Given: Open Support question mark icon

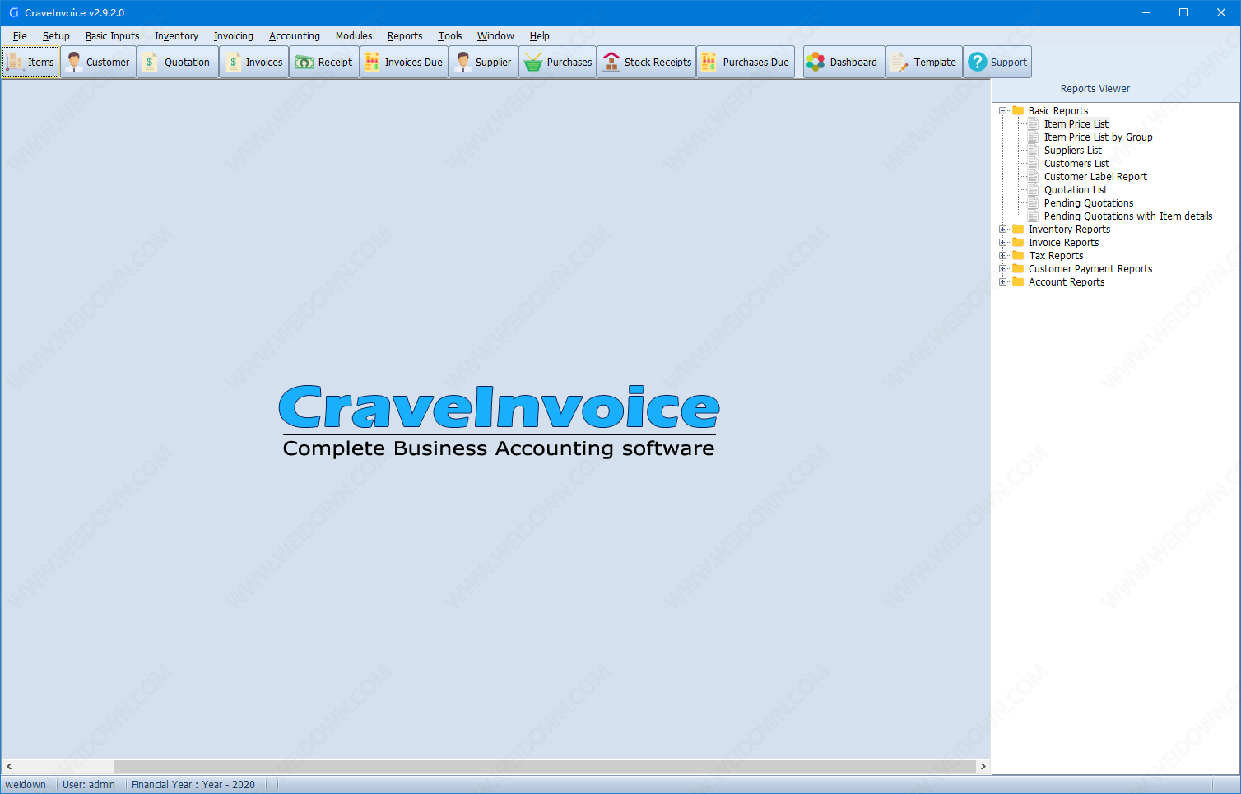Looking at the screenshot, I should [x=977, y=62].
